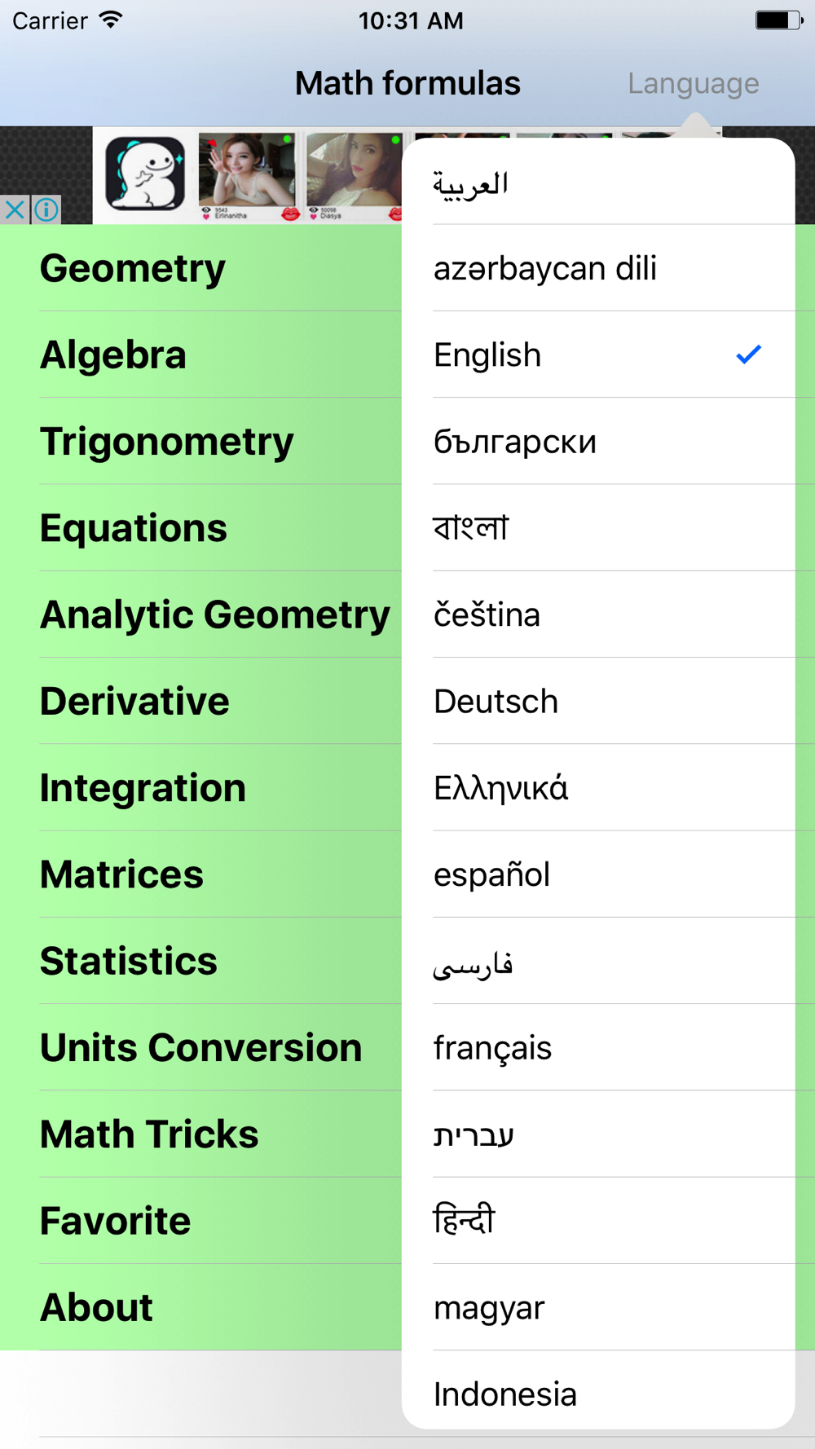815x1449 pixels.
Task: Choose Deutsch from the language list
Action: [x=598, y=701]
